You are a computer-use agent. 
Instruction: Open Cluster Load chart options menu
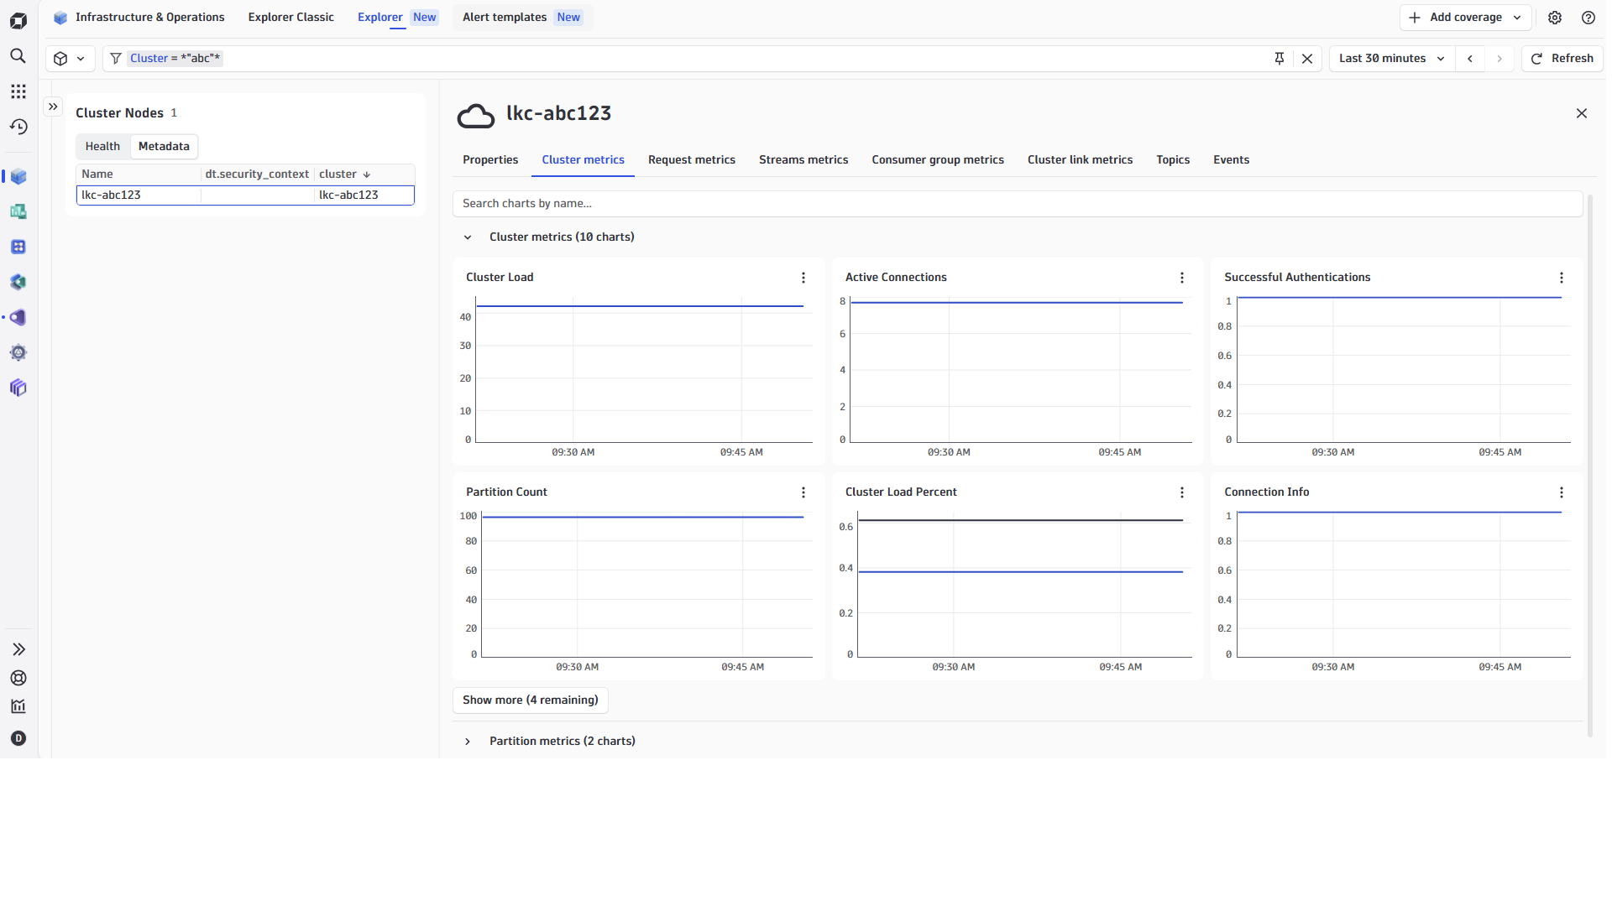pos(803,278)
